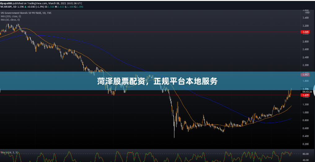Click the red 1.439 price label
Screen dimensions: 315x162
(305, 95)
